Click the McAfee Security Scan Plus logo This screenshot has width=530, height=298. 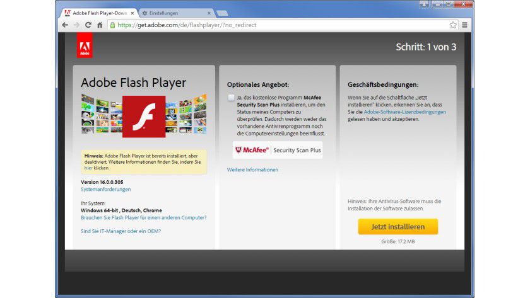click(x=278, y=150)
